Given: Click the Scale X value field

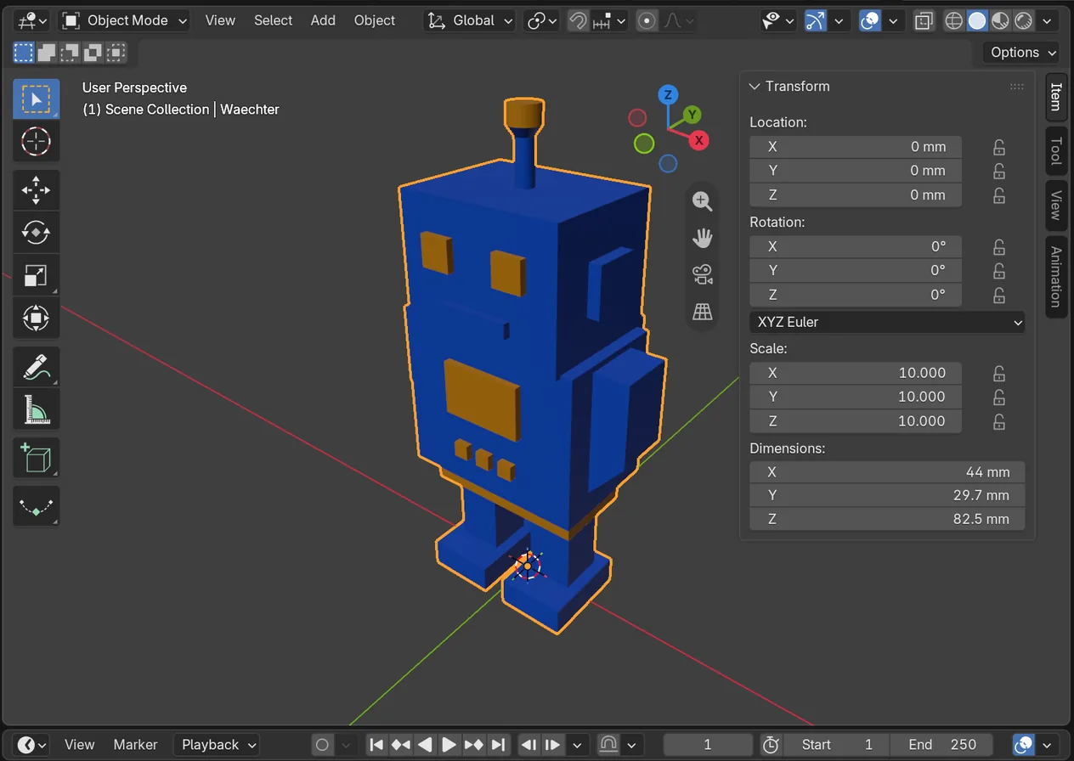Looking at the screenshot, I should [856, 373].
